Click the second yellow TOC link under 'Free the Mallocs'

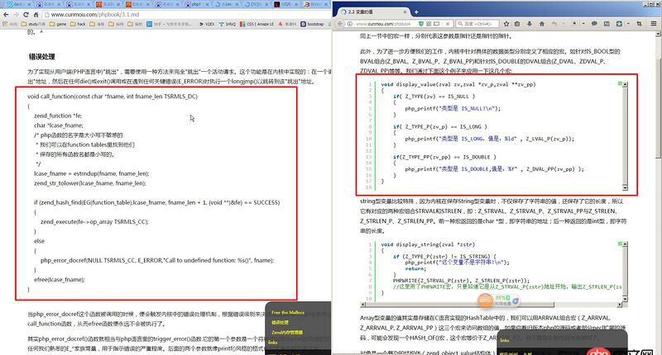tap(280, 322)
